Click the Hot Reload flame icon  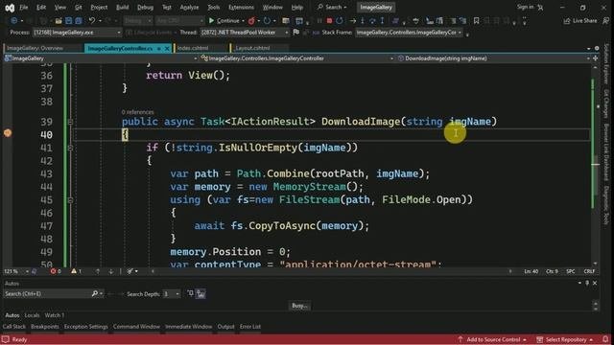click(x=251, y=21)
